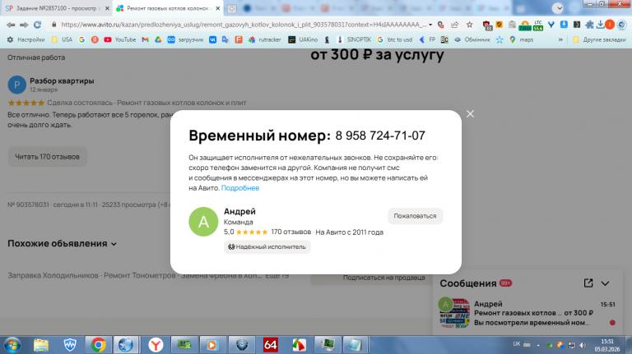Open the Обмінник bookmark
Image resolution: width=632 pixels, height=354 pixels.
472,39
